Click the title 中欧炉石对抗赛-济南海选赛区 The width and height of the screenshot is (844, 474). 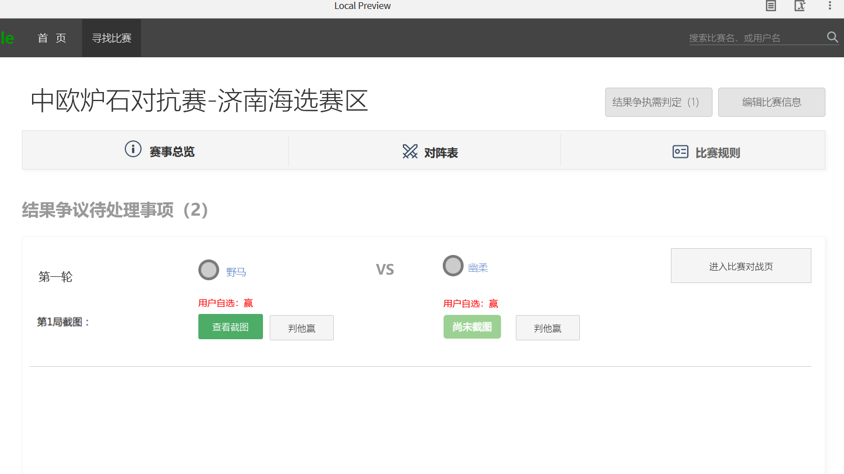click(199, 101)
